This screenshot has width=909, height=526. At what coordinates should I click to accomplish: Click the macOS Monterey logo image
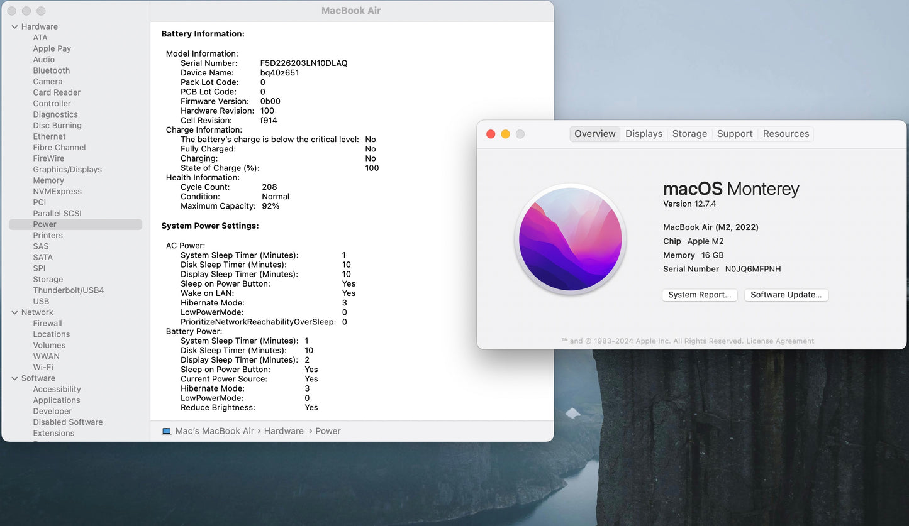click(x=570, y=239)
